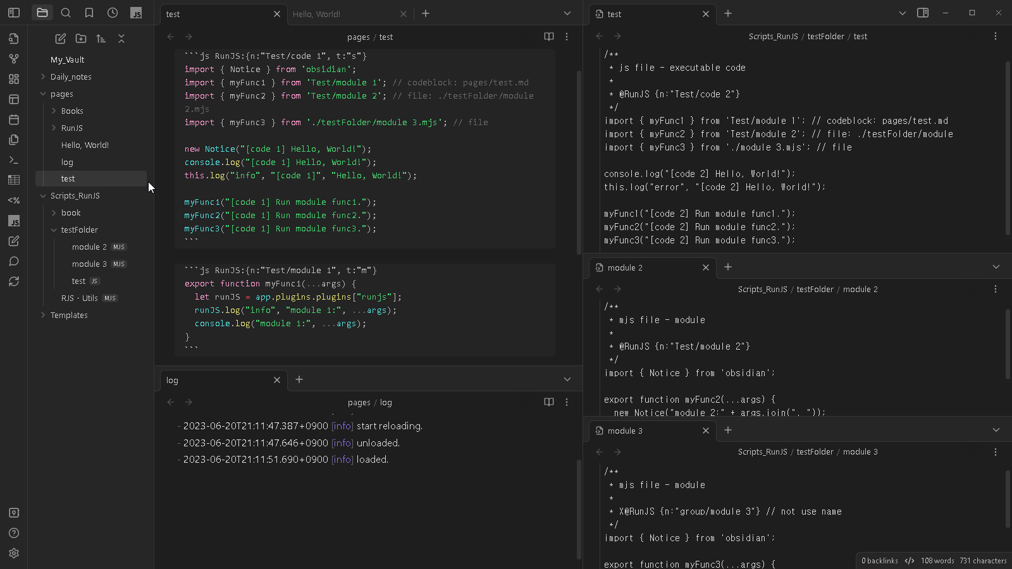Click Templater ribbon icon

pyautogui.click(x=14, y=200)
